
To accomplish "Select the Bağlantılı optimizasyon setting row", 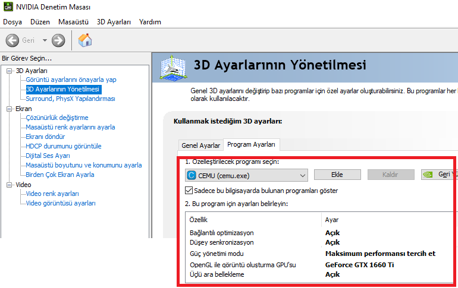I will coord(320,233).
